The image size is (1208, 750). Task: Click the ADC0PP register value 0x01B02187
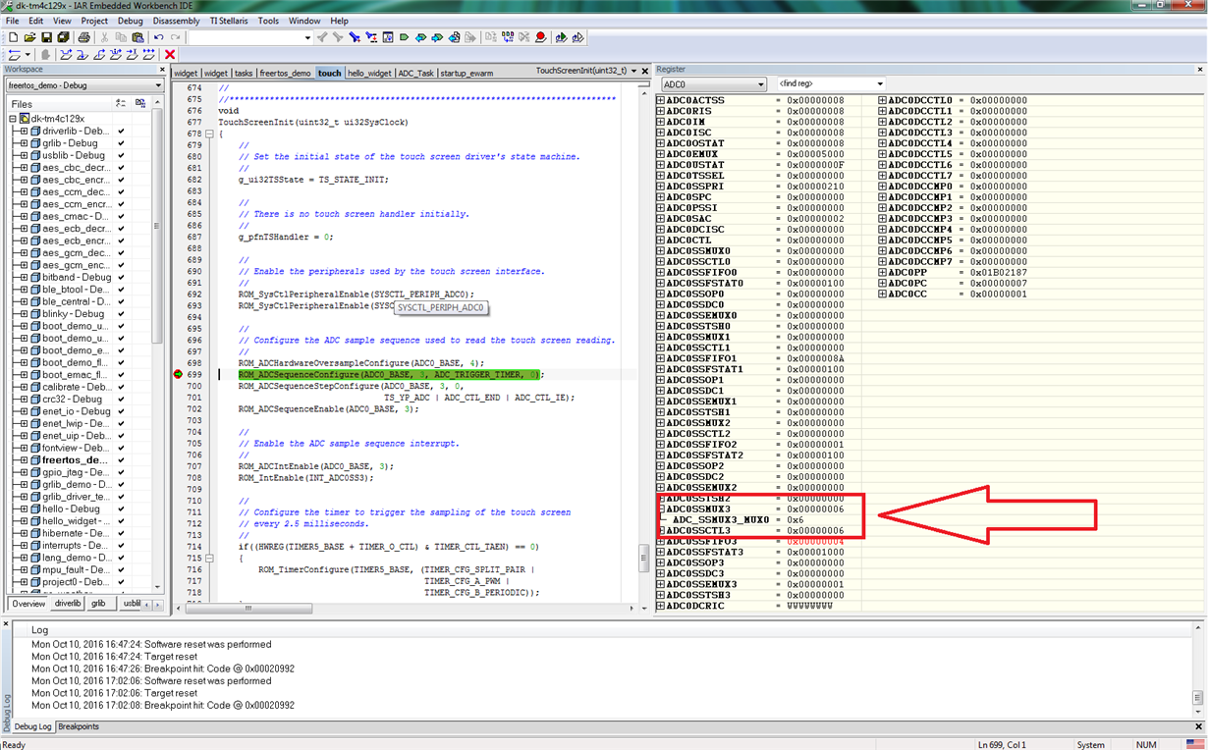click(x=999, y=272)
